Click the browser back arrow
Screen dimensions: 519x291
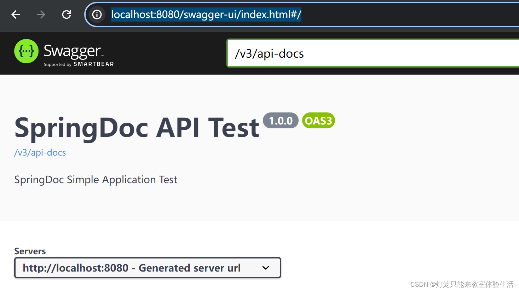(16, 14)
